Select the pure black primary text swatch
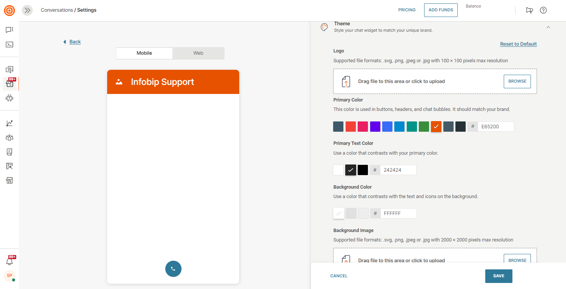The width and height of the screenshot is (566, 289). [x=363, y=170]
